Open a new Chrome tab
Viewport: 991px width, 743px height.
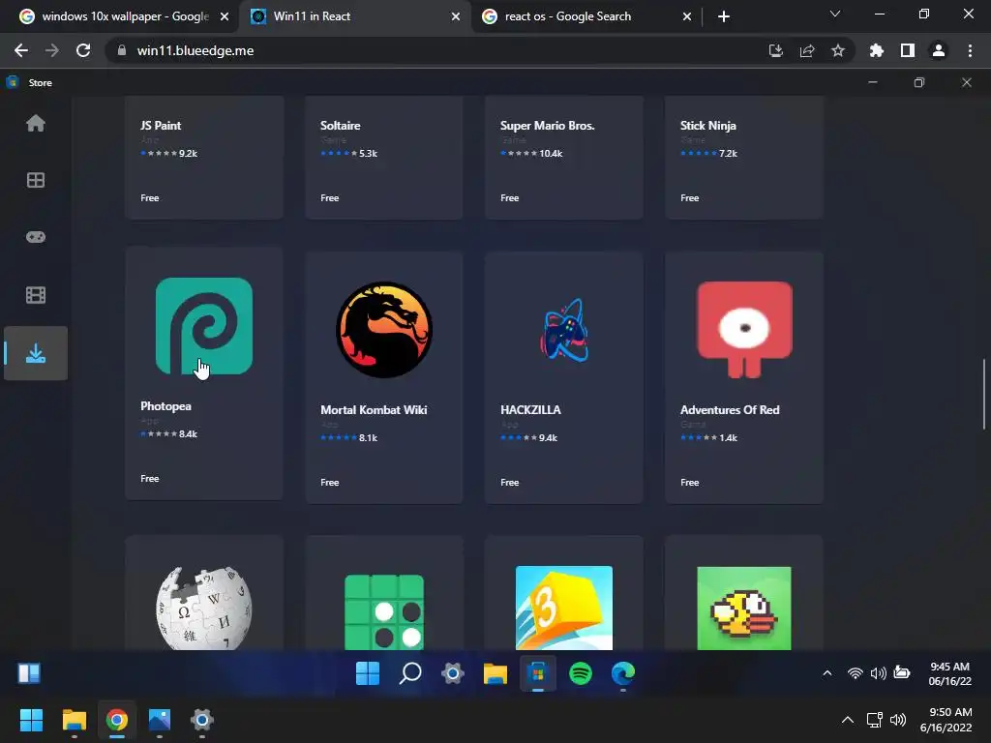pos(724,16)
